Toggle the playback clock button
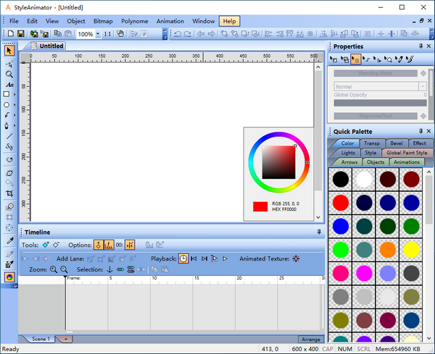 pos(183,258)
